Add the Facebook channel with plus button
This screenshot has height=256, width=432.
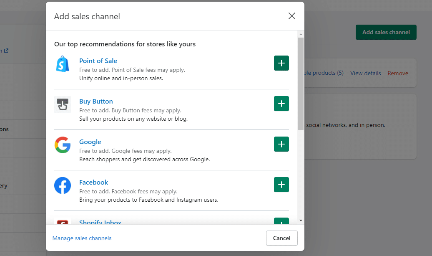(281, 185)
